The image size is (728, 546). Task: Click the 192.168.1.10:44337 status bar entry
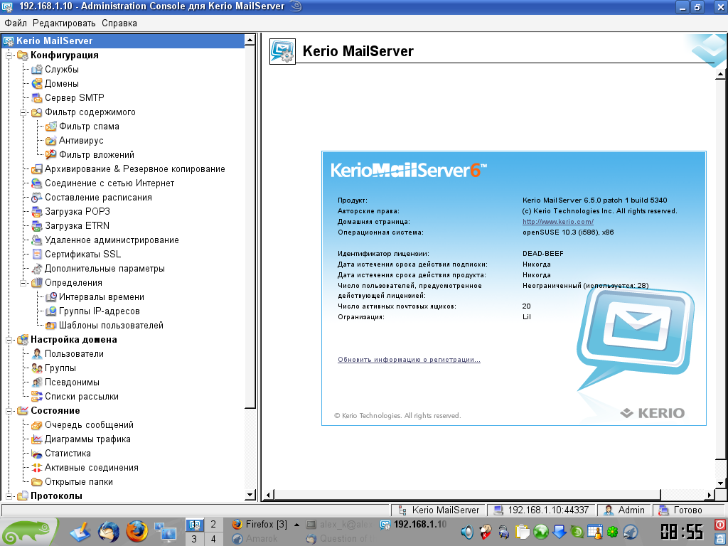[x=541, y=510]
